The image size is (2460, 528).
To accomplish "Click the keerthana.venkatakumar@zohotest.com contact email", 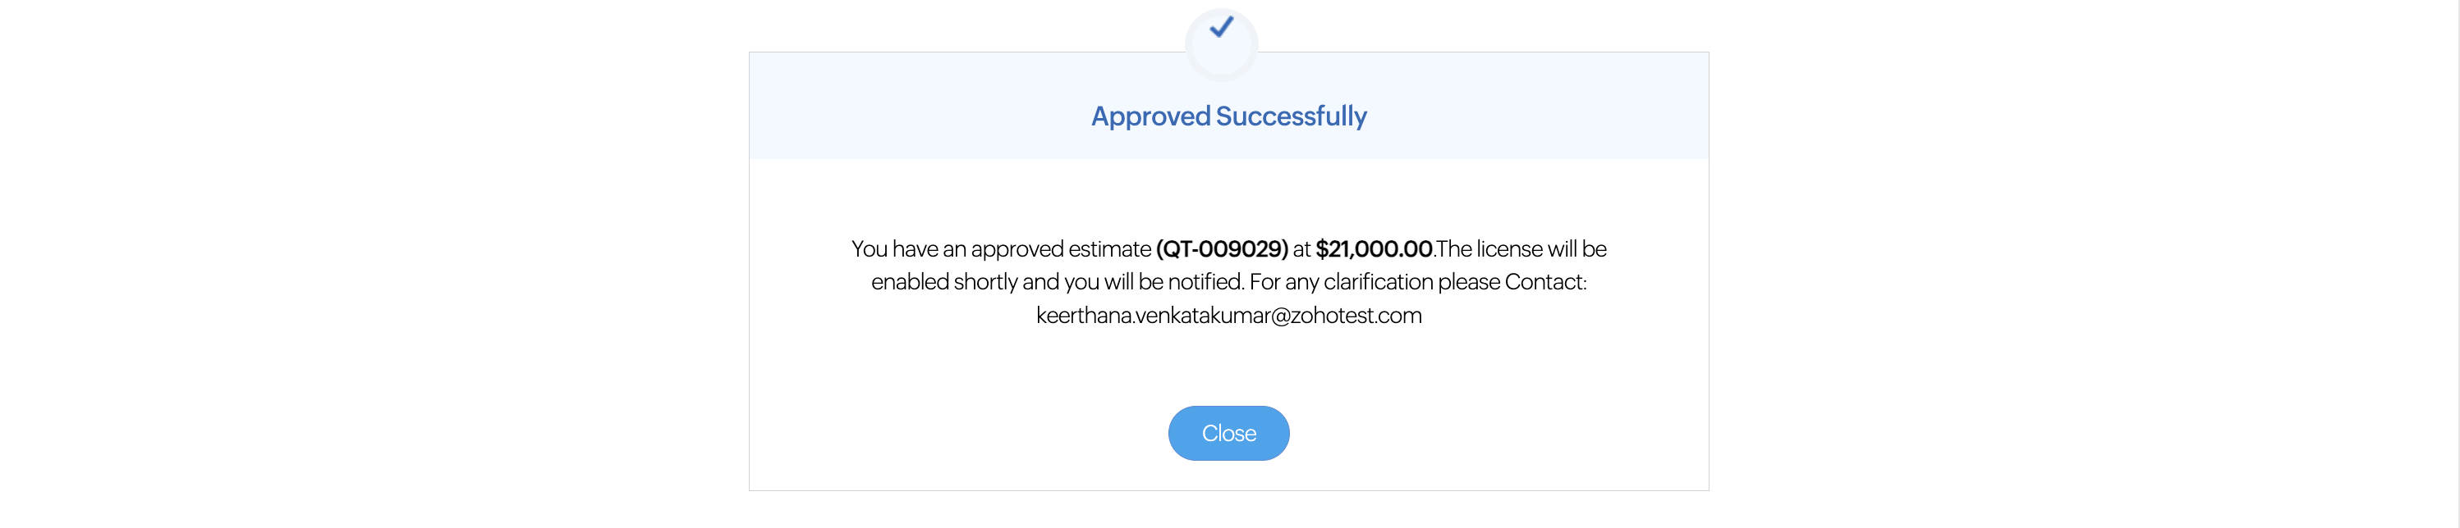I will tap(1228, 316).
